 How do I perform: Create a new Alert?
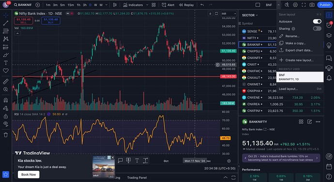168,5
